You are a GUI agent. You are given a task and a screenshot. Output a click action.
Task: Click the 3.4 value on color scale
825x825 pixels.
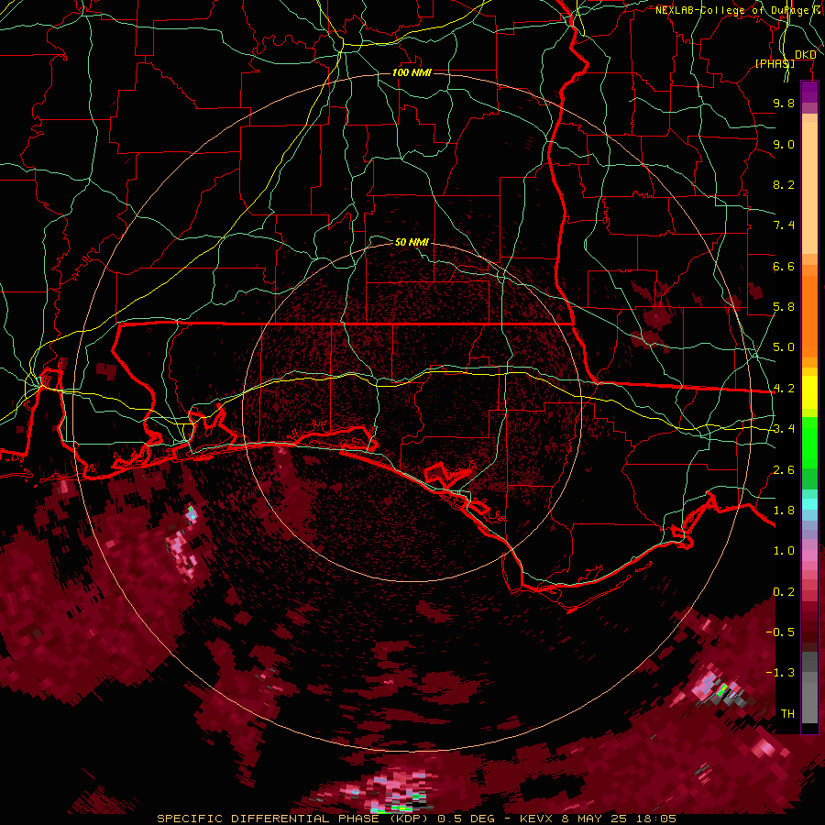coord(784,429)
